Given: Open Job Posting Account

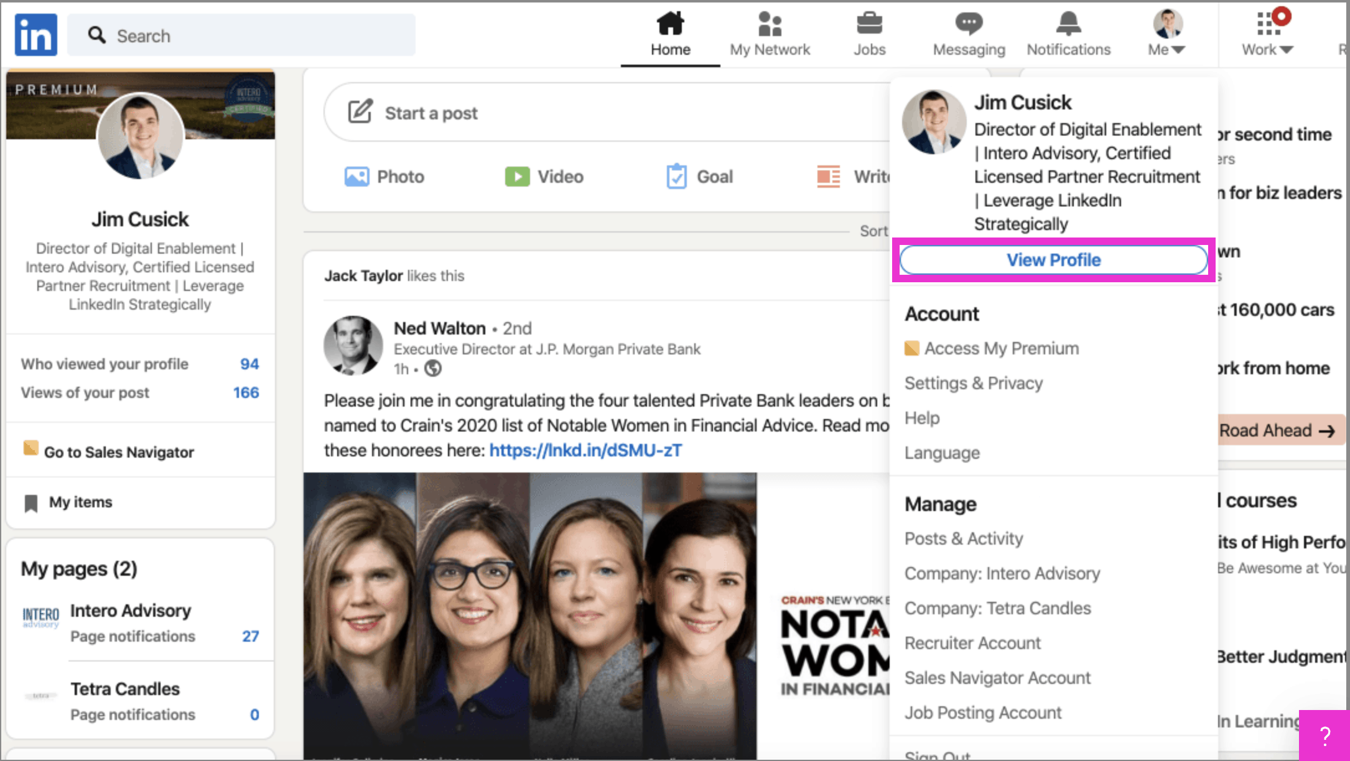Looking at the screenshot, I should click(983, 713).
